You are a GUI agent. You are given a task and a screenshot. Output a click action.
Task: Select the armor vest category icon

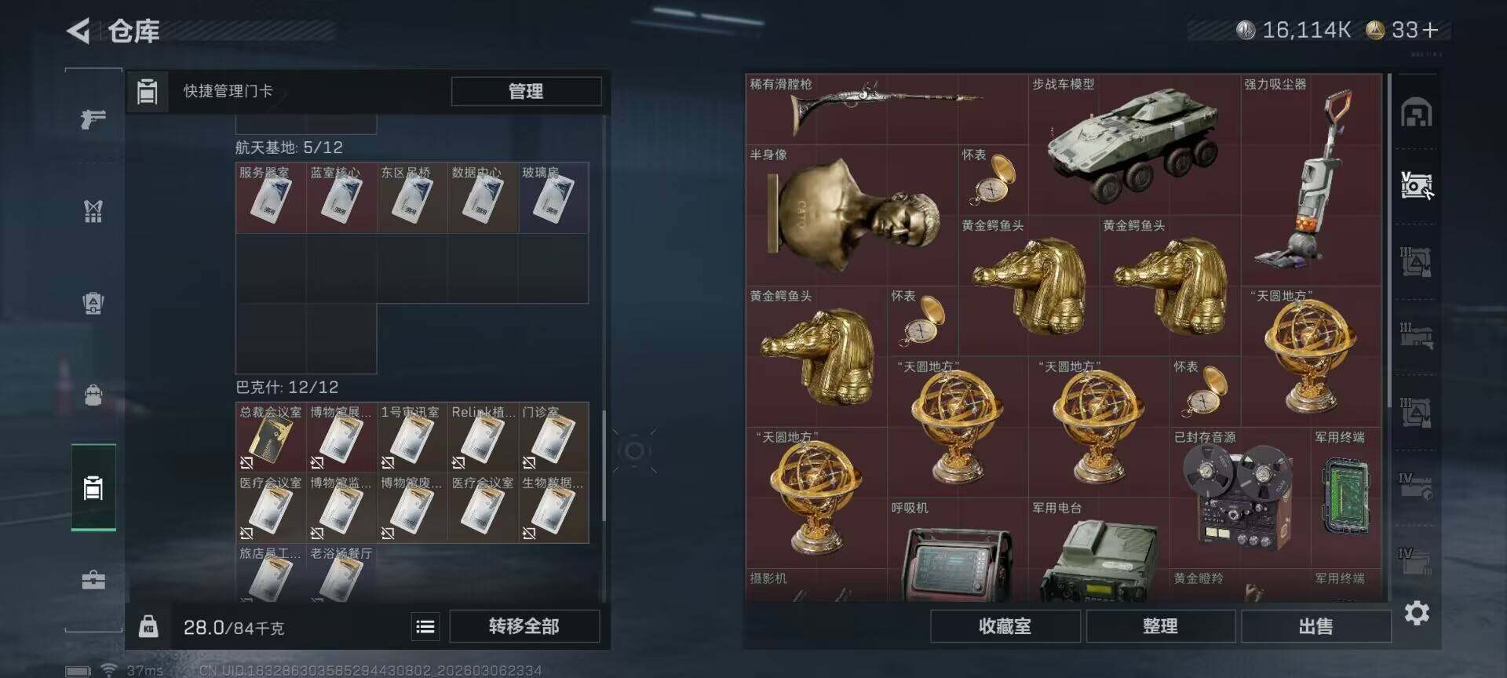click(x=93, y=210)
